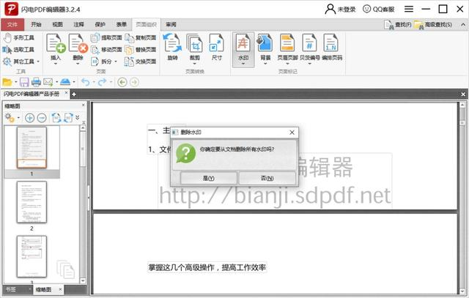The height and width of the screenshot is (298, 469).
Task: Switch to the 视图 ribbon tab
Action: point(57,24)
